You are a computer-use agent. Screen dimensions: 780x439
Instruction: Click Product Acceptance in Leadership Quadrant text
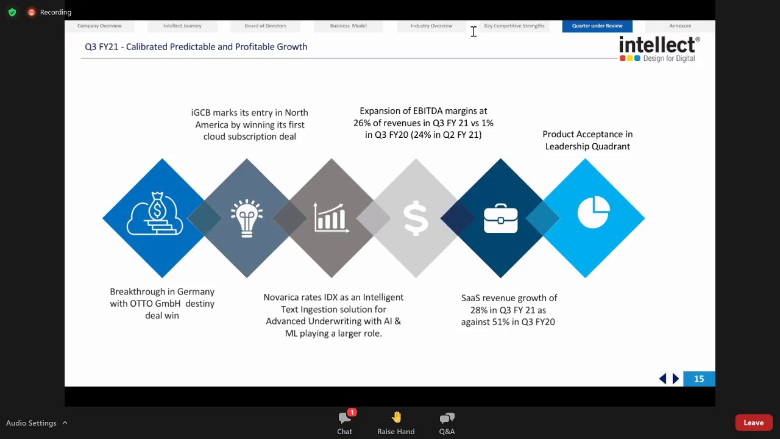click(x=587, y=140)
